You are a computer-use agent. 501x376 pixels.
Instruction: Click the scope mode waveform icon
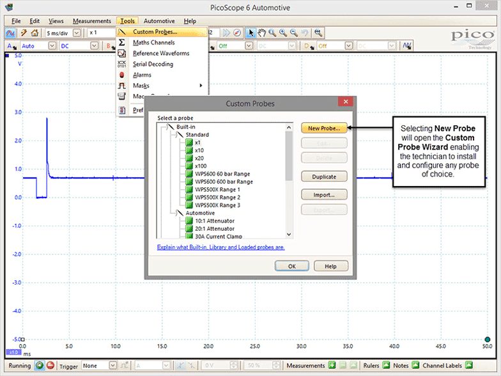tap(10, 33)
